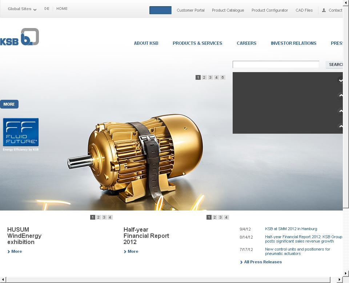Click the 9/4/12 date text

pos(245,229)
